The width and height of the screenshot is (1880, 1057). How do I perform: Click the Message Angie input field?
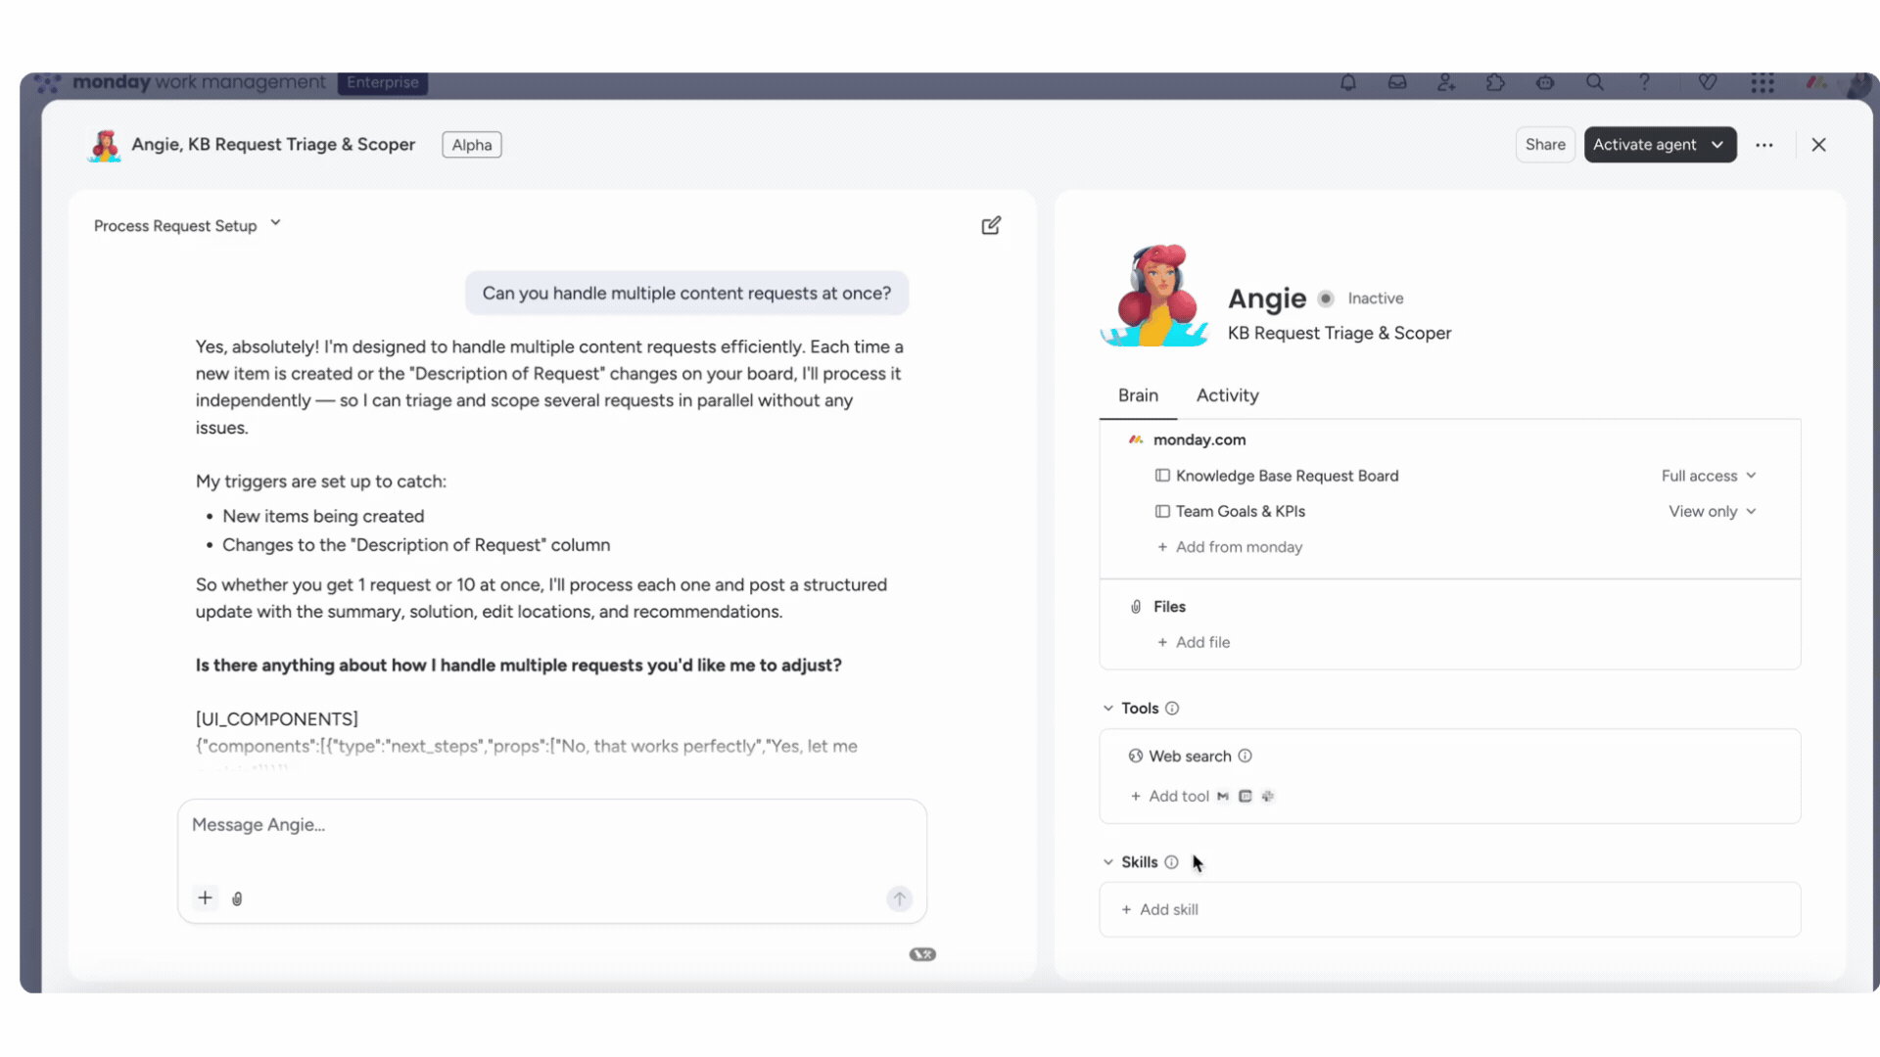551,838
